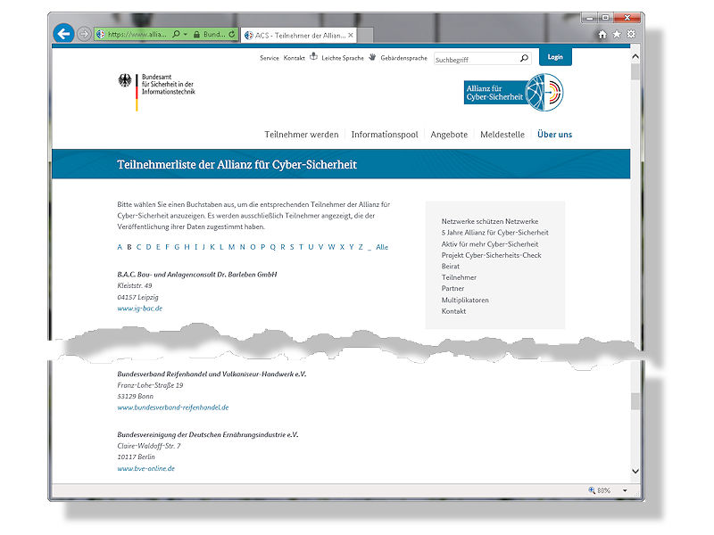Open the address bar dropdown arrow

[186, 34]
